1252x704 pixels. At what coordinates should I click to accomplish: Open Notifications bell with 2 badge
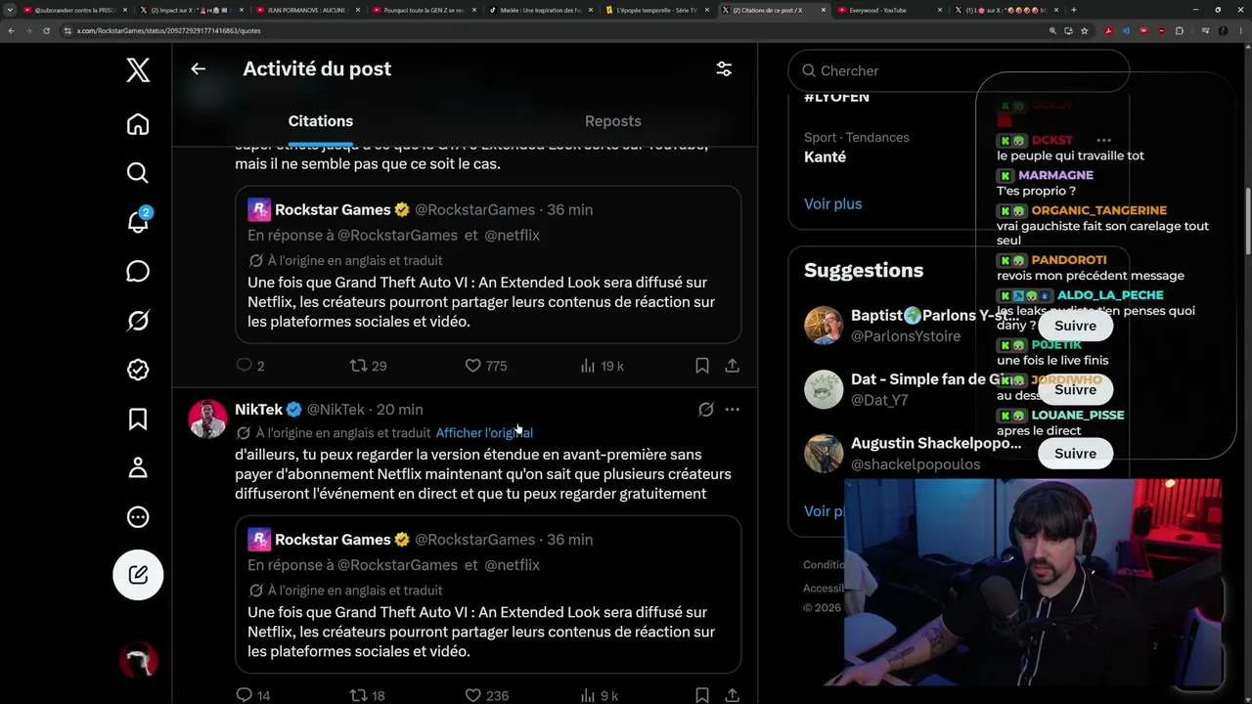click(x=138, y=222)
